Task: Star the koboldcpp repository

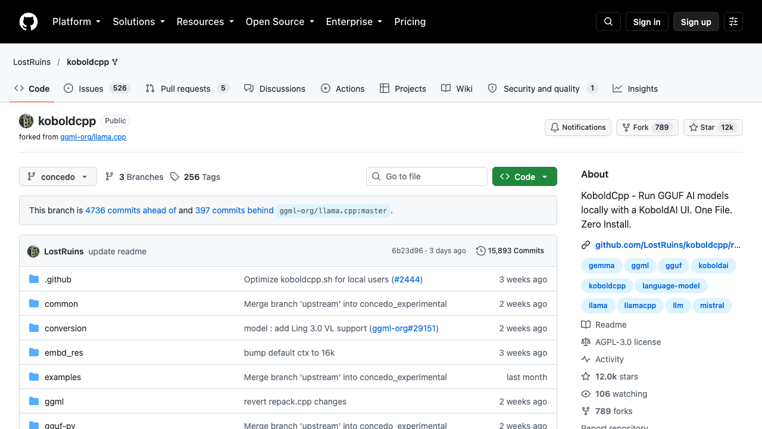Action: [x=713, y=128]
